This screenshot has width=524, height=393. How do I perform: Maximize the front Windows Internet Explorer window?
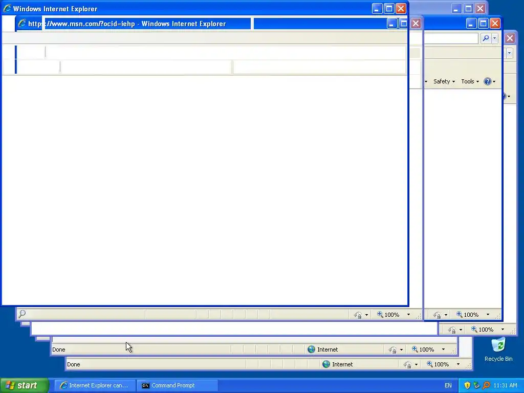tap(389, 9)
